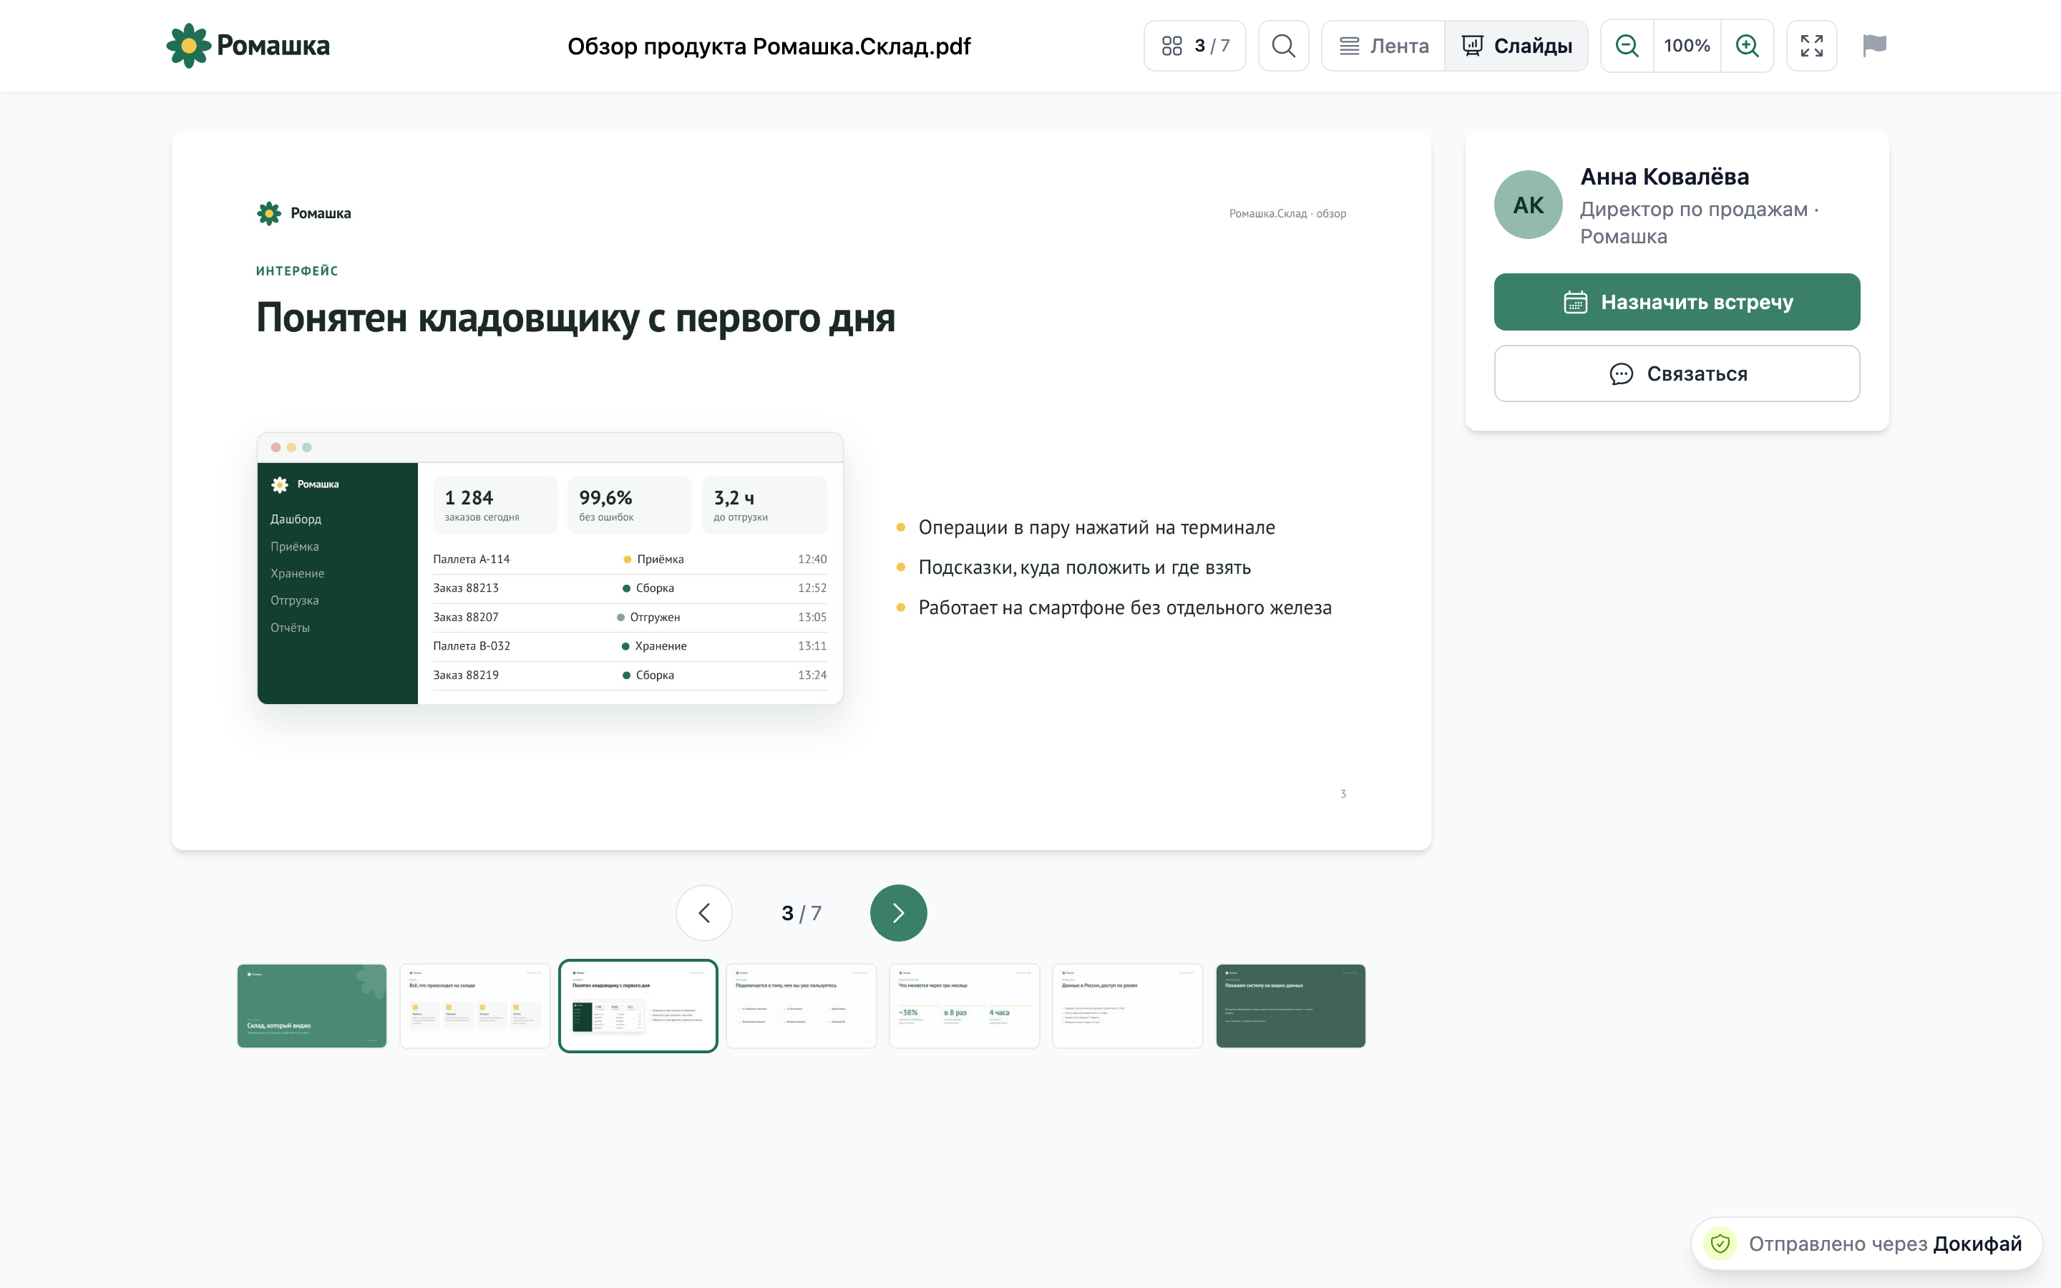Viewport: 2061px width, 1288px height.
Task: Click the Назначить встречу button
Action: tap(1677, 303)
